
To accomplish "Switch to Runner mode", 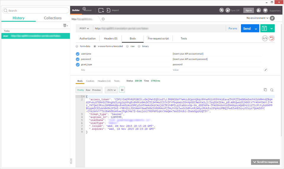I will pyautogui.click(x=88, y=10).
